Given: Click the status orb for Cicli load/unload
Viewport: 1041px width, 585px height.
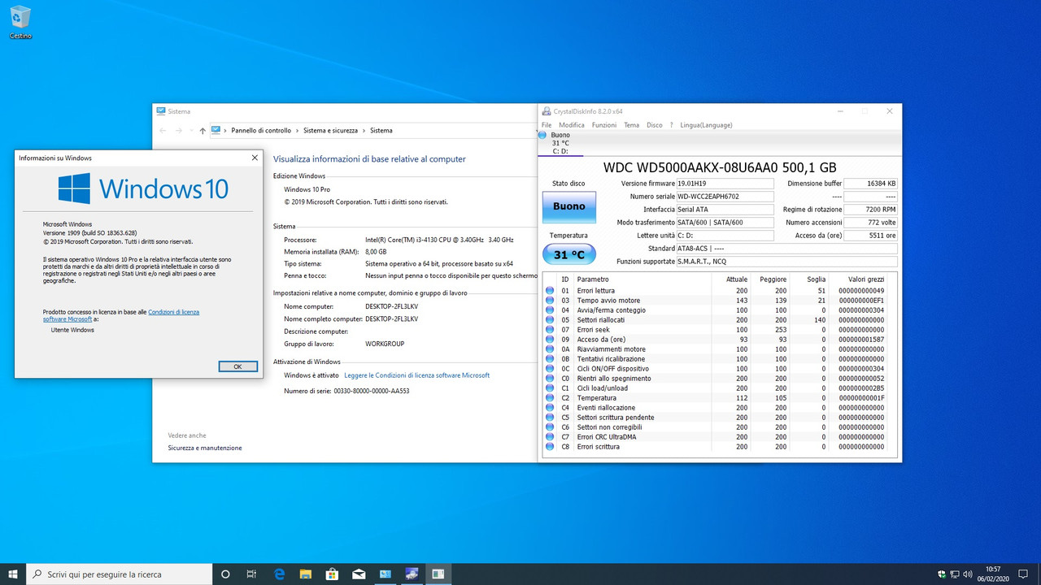Looking at the screenshot, I should (x=549, y=388).
